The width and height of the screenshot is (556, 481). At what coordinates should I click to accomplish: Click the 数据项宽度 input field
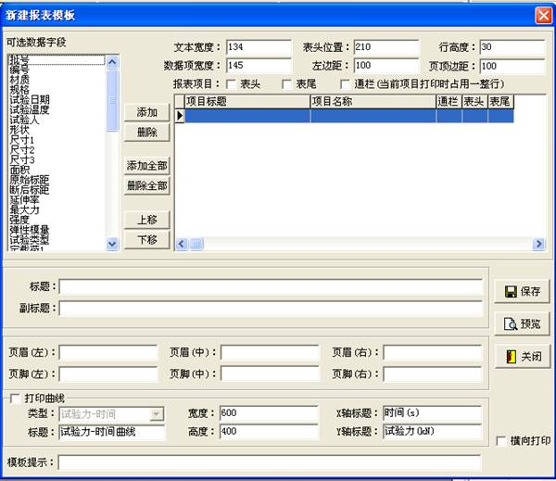point(259,66)
